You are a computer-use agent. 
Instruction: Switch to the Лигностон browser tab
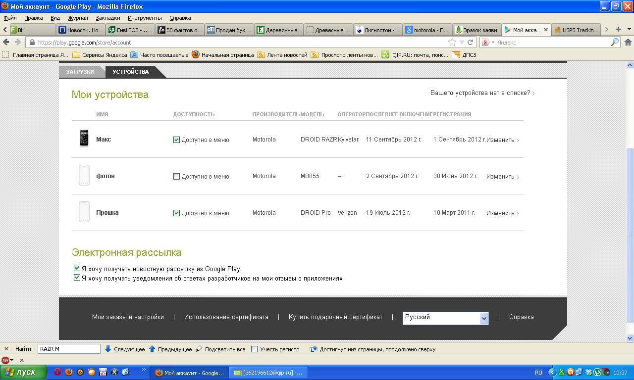click(378, 30)
